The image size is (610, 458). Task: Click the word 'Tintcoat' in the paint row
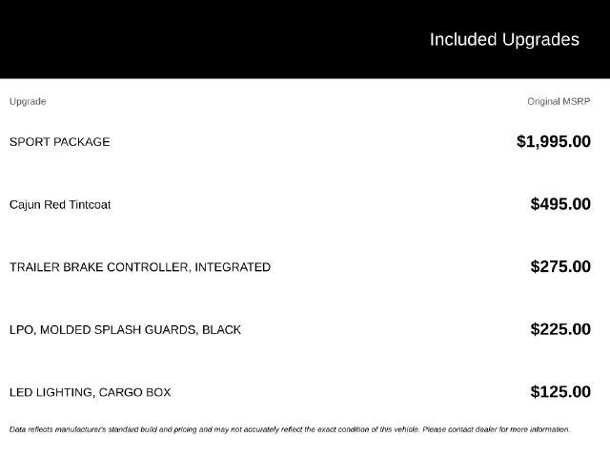[x=90, y=204]
